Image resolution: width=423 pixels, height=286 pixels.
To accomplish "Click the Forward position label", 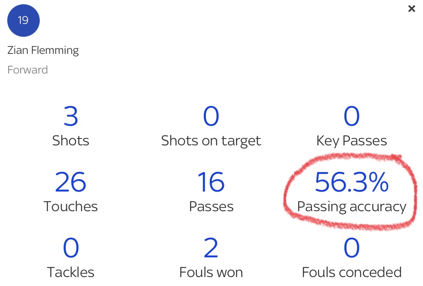I will pos(28,70).
